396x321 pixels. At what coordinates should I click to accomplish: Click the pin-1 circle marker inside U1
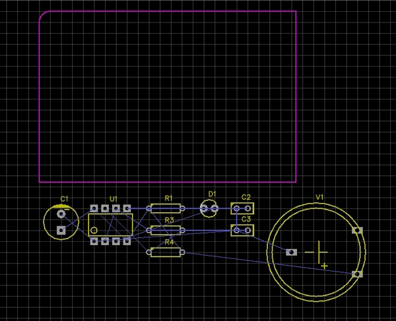(94, 230)
